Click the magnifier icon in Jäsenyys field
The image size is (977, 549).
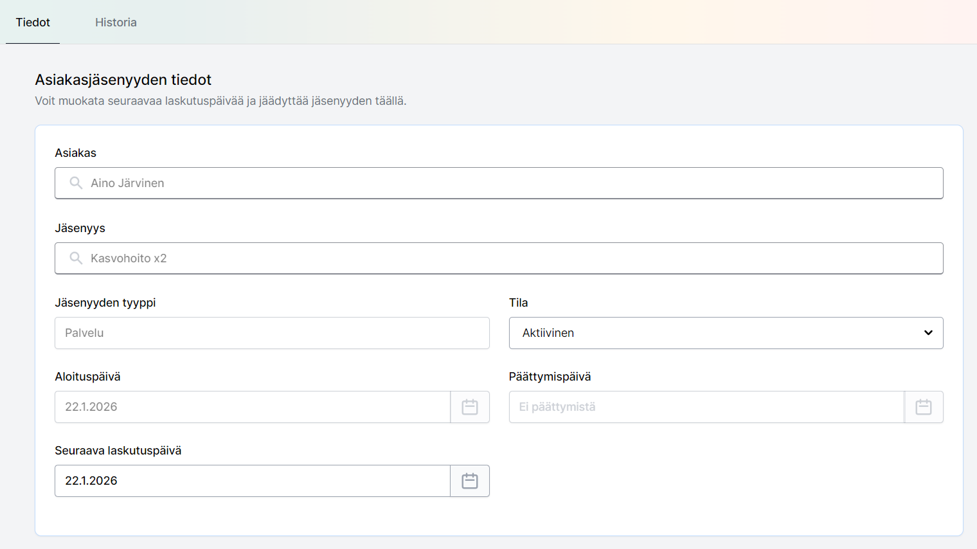[x=76, y=258]
